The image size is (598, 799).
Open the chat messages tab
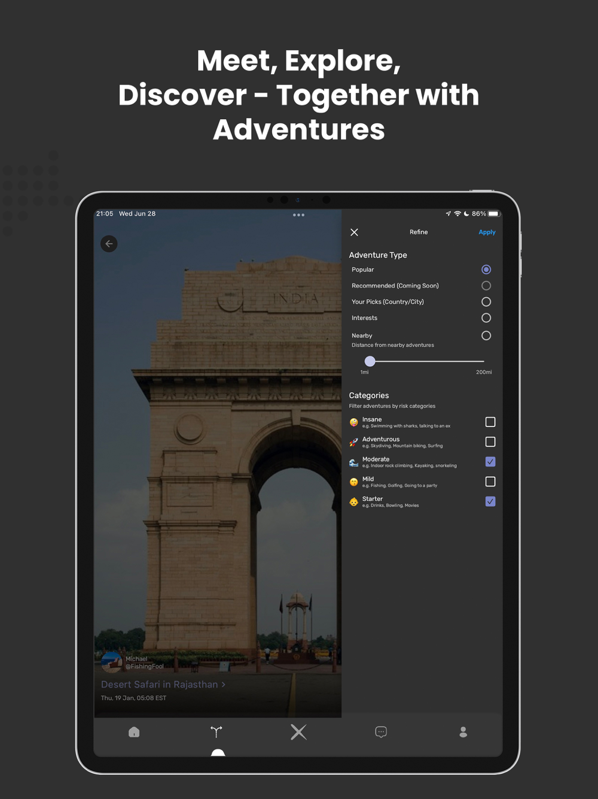tap(381, 732)
